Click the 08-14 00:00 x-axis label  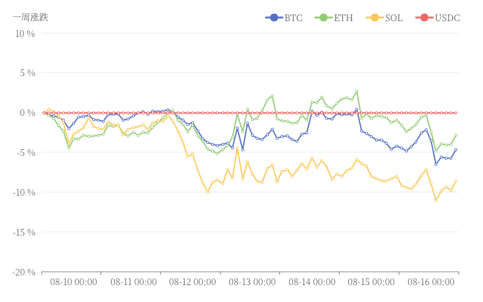point(312,282)
